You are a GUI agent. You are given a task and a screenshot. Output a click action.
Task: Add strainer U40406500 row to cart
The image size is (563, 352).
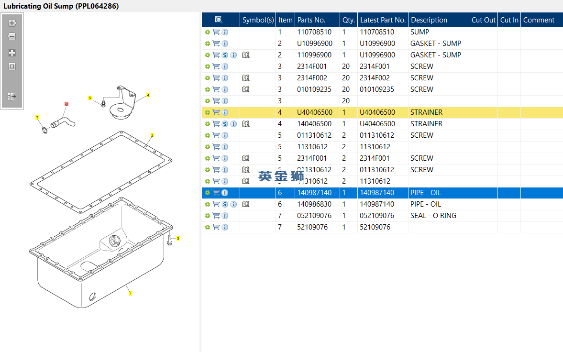[216, 112]
